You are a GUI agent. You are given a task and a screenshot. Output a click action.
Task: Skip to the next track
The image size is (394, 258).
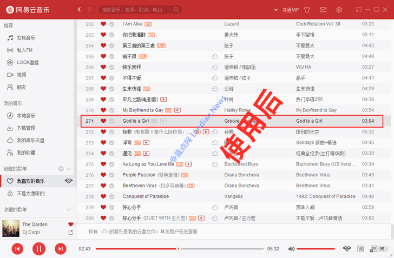[x=61, y=249]
